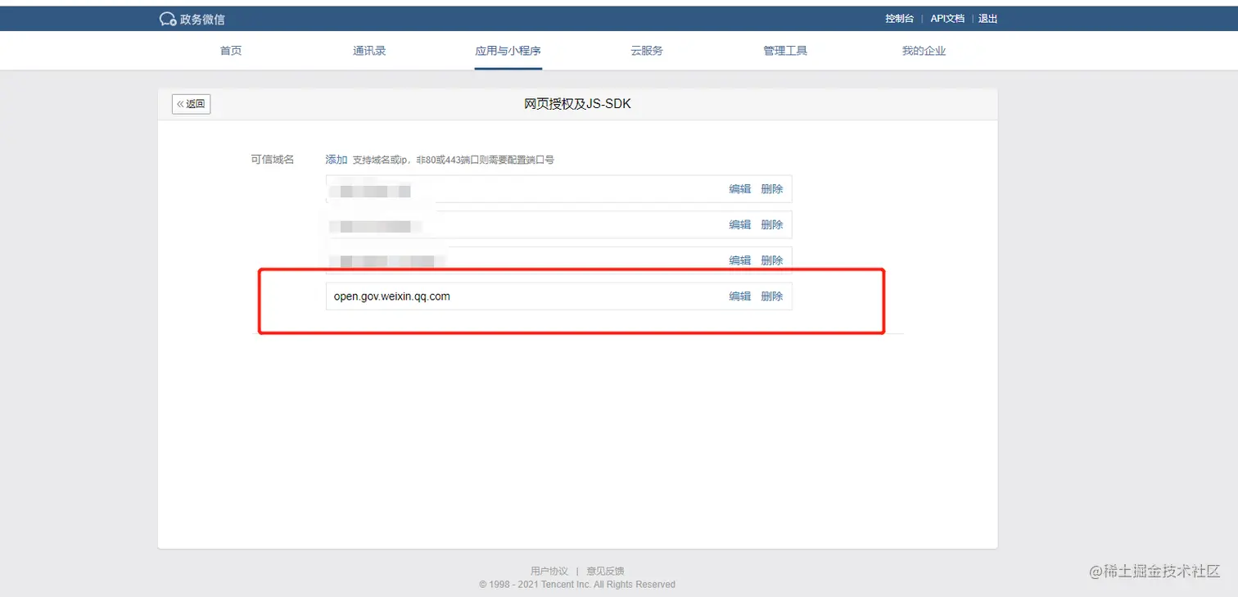This screenshot has width=1238, height=597.
Task: Click the 政务微信 logo icon
Action: 167,19
